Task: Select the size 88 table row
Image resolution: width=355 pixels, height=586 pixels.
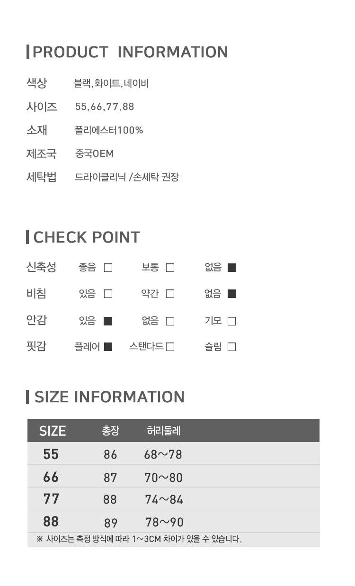Action: pyautogui.click(x=173, y=522)
